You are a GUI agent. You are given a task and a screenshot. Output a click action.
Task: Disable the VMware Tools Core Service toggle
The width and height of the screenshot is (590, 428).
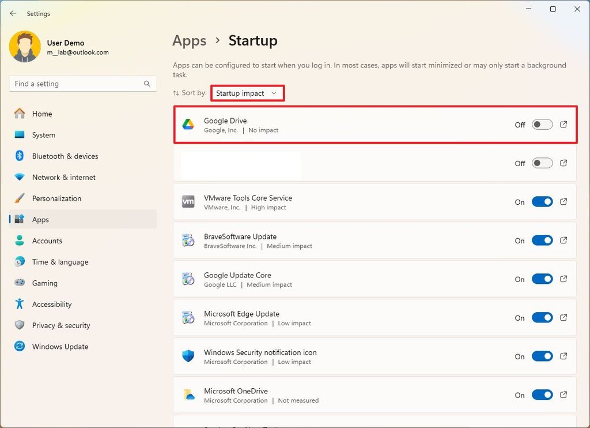(542, 201)
